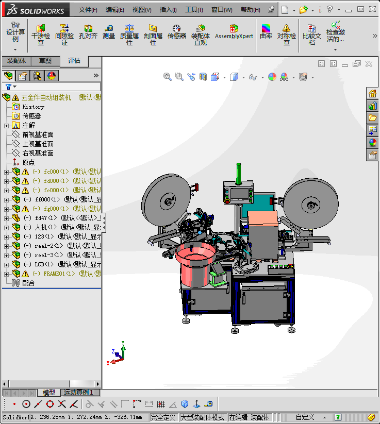Click the New document icon in title bar
Viewport: 380px width, 424px height.
tap(285, 10)
